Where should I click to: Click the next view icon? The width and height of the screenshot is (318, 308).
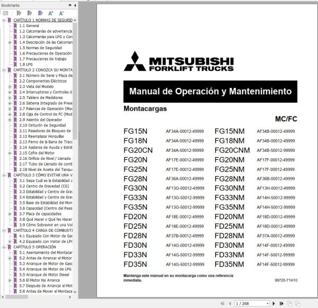[x=298, y=303]
